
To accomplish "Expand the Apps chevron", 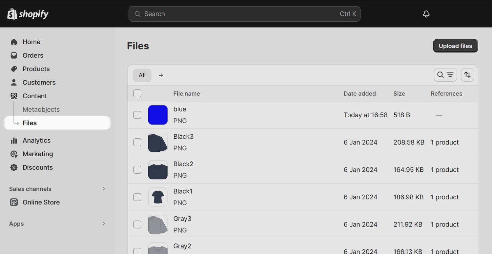I will pos(104,224).
